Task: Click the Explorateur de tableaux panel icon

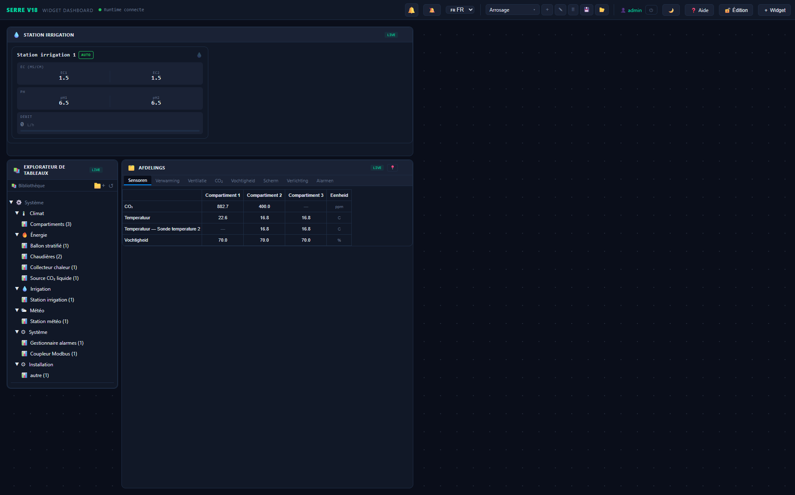Action: click(17, 170)
